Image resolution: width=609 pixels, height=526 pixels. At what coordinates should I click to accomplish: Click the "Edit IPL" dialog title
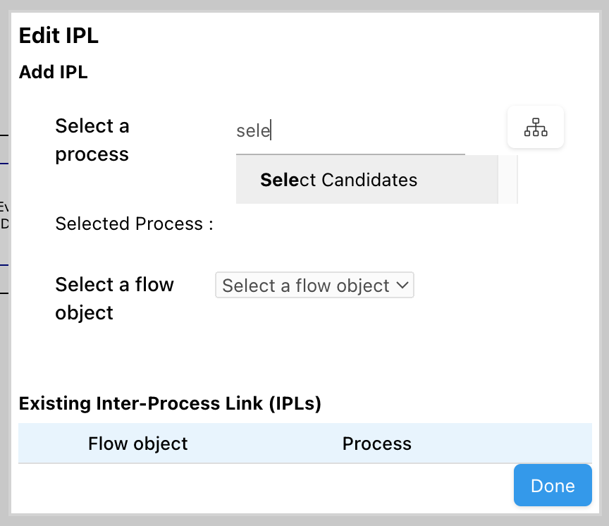tap(59, 36)
